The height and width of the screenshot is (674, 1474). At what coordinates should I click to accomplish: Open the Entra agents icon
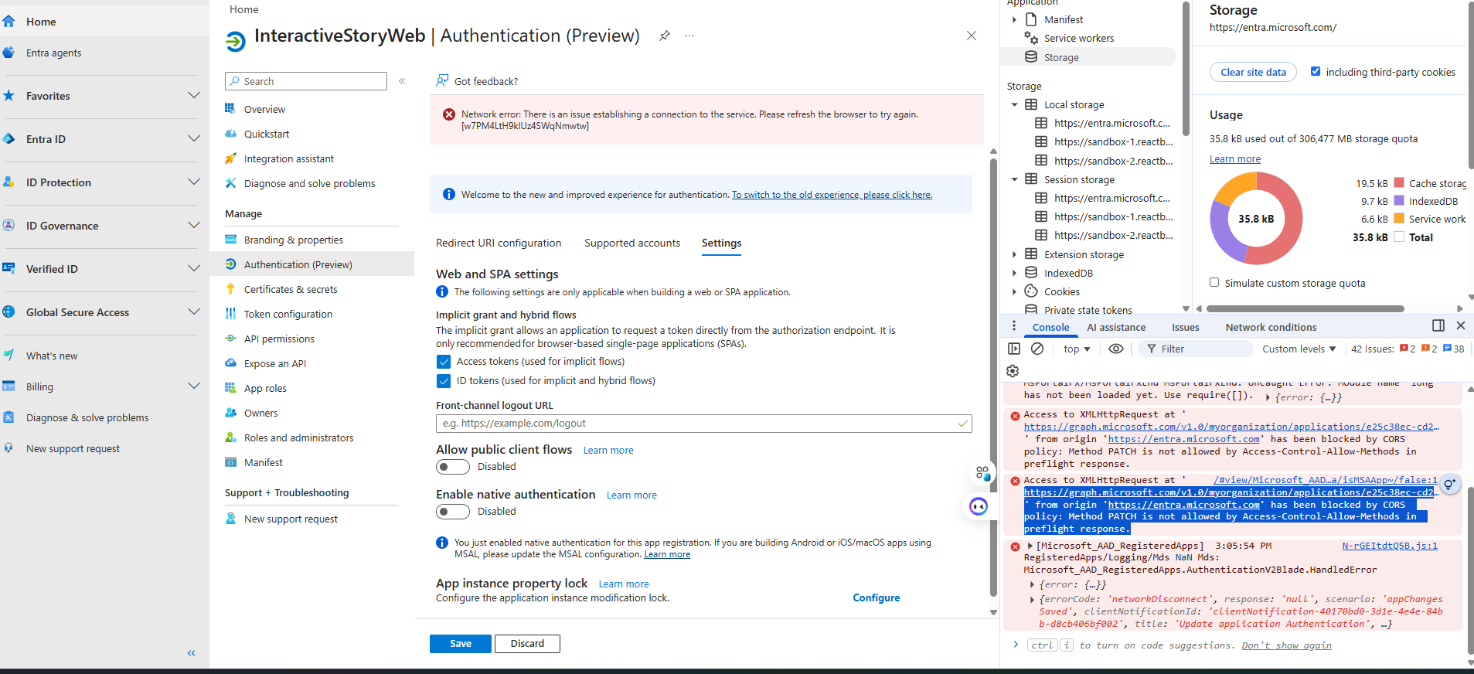pos(9,53)
